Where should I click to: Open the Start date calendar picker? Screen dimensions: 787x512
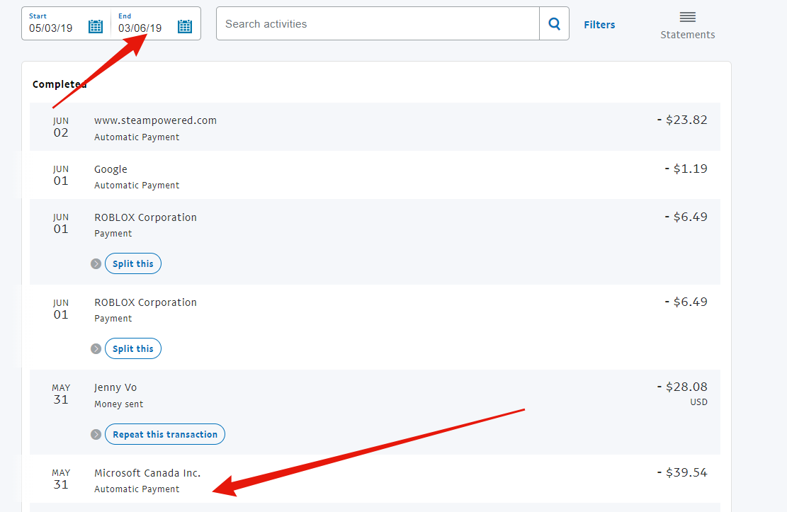pyautogui.click(x=96, y=26)
